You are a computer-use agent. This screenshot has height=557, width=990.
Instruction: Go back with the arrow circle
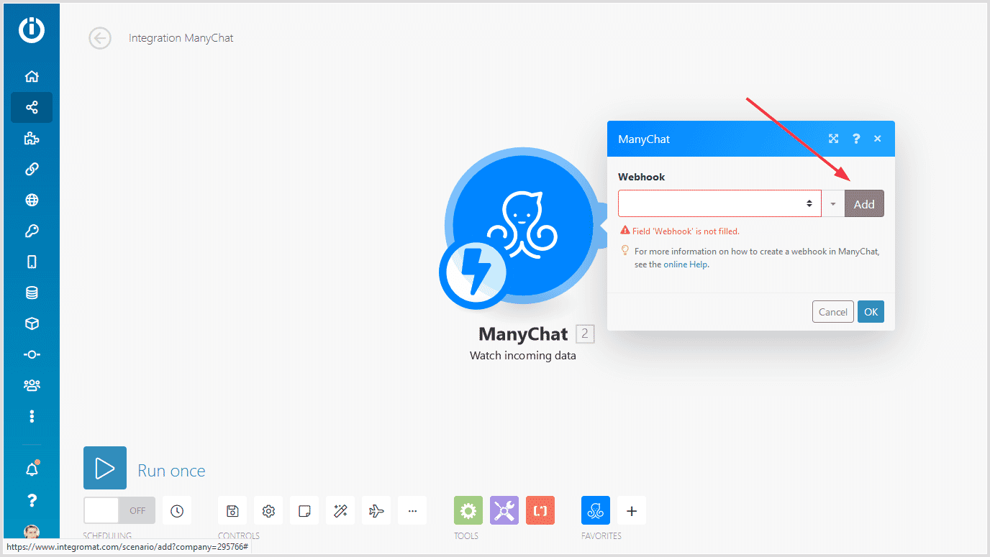(x=100, y=38)
